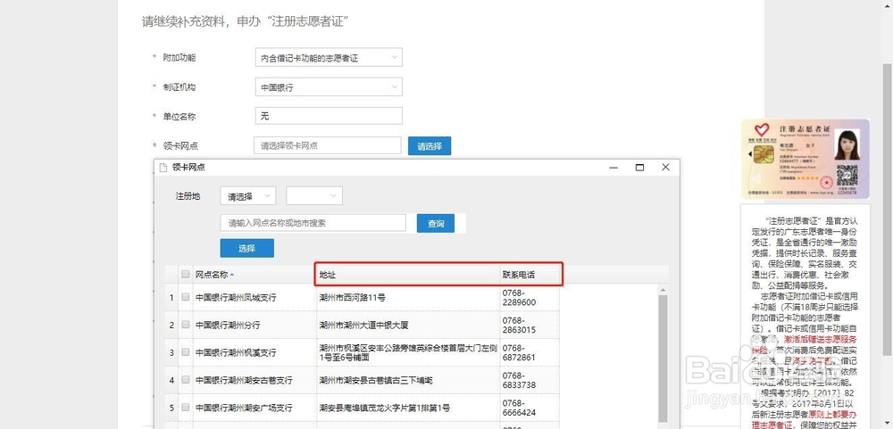Click the 请选择领卡网点 input field

pos(328,145)
